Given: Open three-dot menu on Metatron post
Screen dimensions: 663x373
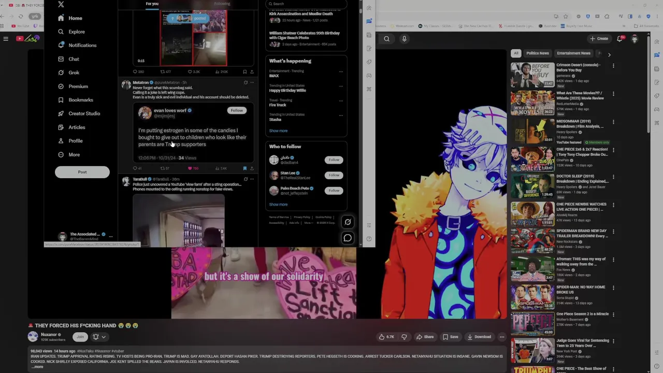Looking at the screenshot, I should tap(252, 82).
